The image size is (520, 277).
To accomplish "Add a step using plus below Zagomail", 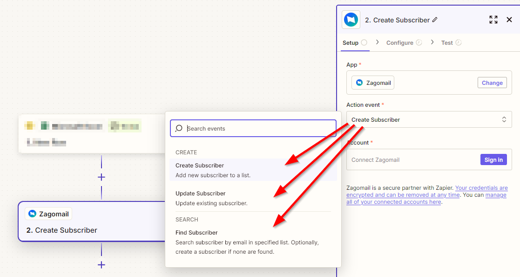I will pos(101,265).
